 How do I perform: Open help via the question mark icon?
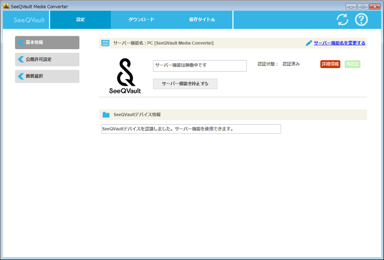361,19
